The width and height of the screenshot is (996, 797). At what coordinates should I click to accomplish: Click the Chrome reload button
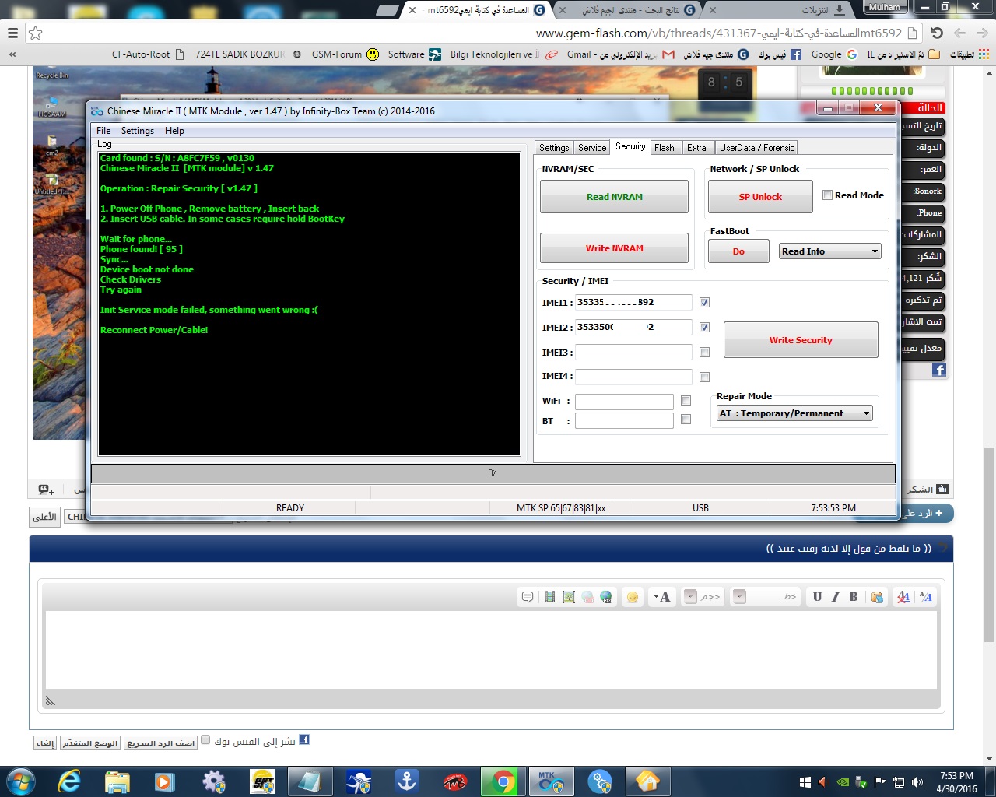point(937,33)
